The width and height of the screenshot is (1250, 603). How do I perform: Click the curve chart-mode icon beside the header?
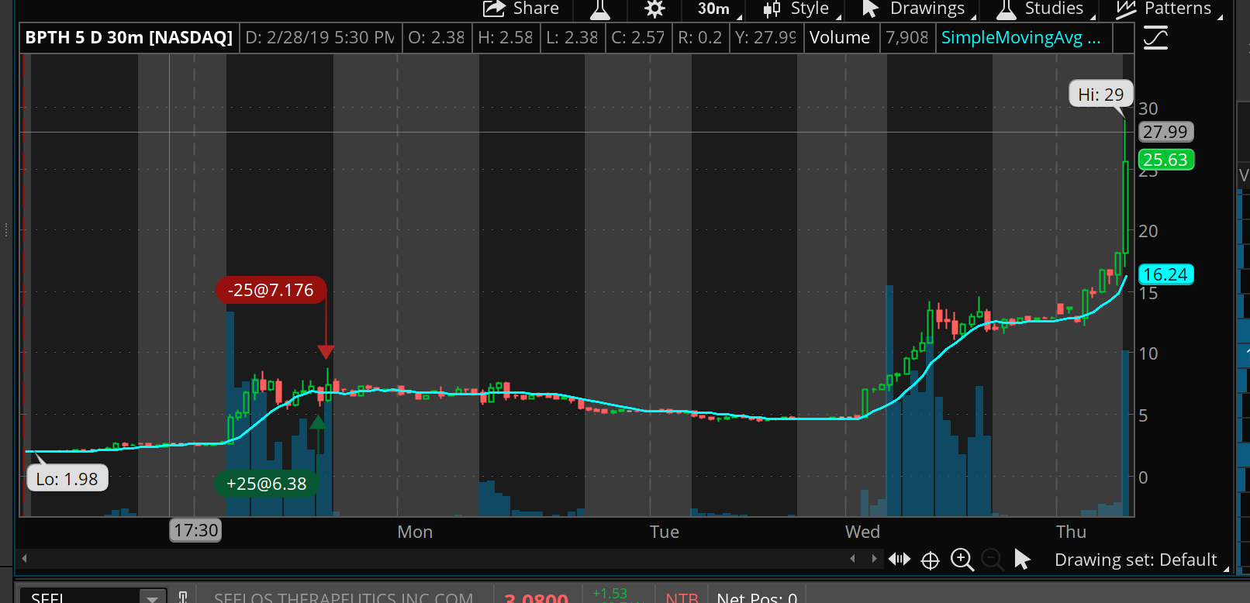pyautogui.click(x=1155, y=37)
